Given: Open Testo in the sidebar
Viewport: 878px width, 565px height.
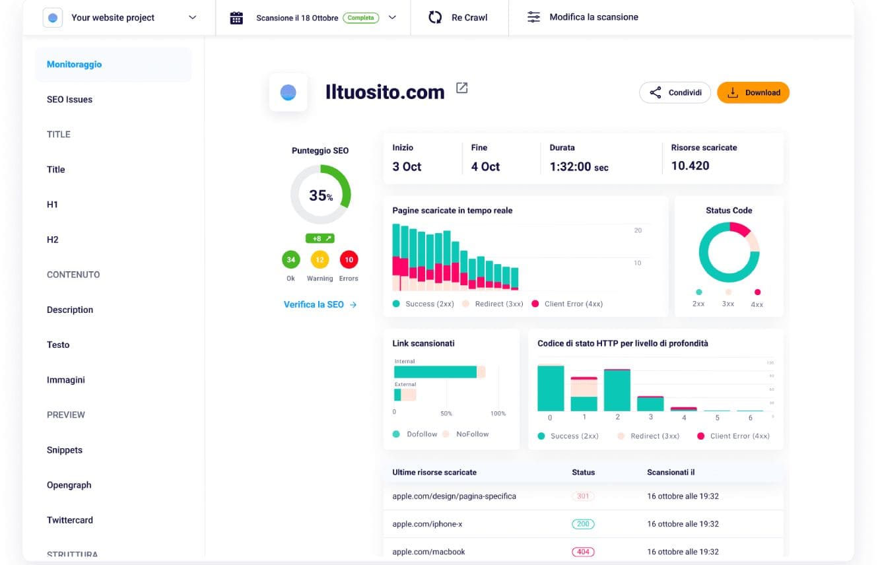Looking at the screenshot, I should pos(58,345).
